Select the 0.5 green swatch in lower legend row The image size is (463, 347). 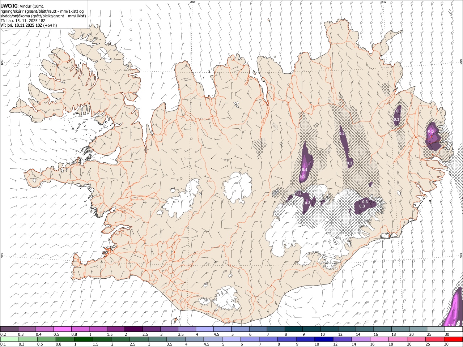click(x=46, y=339)
